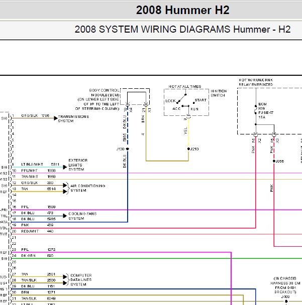Select the 'RUN' switch position text
The height and width of the screenshot is (305, 302).
(194, 109)
